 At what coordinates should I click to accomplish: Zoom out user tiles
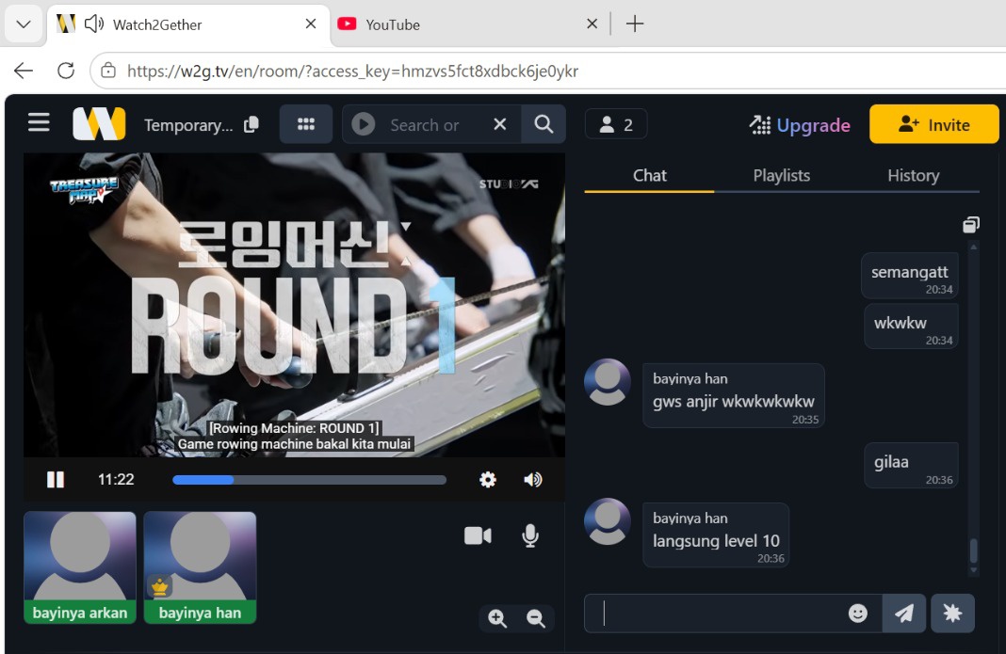click(x=536, y=618)
